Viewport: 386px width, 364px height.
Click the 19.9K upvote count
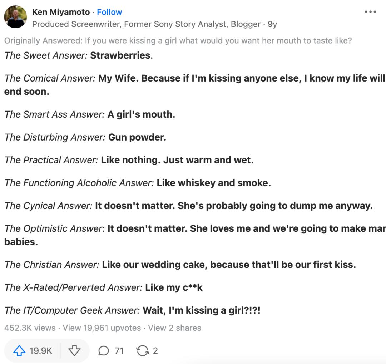(41, 351)
